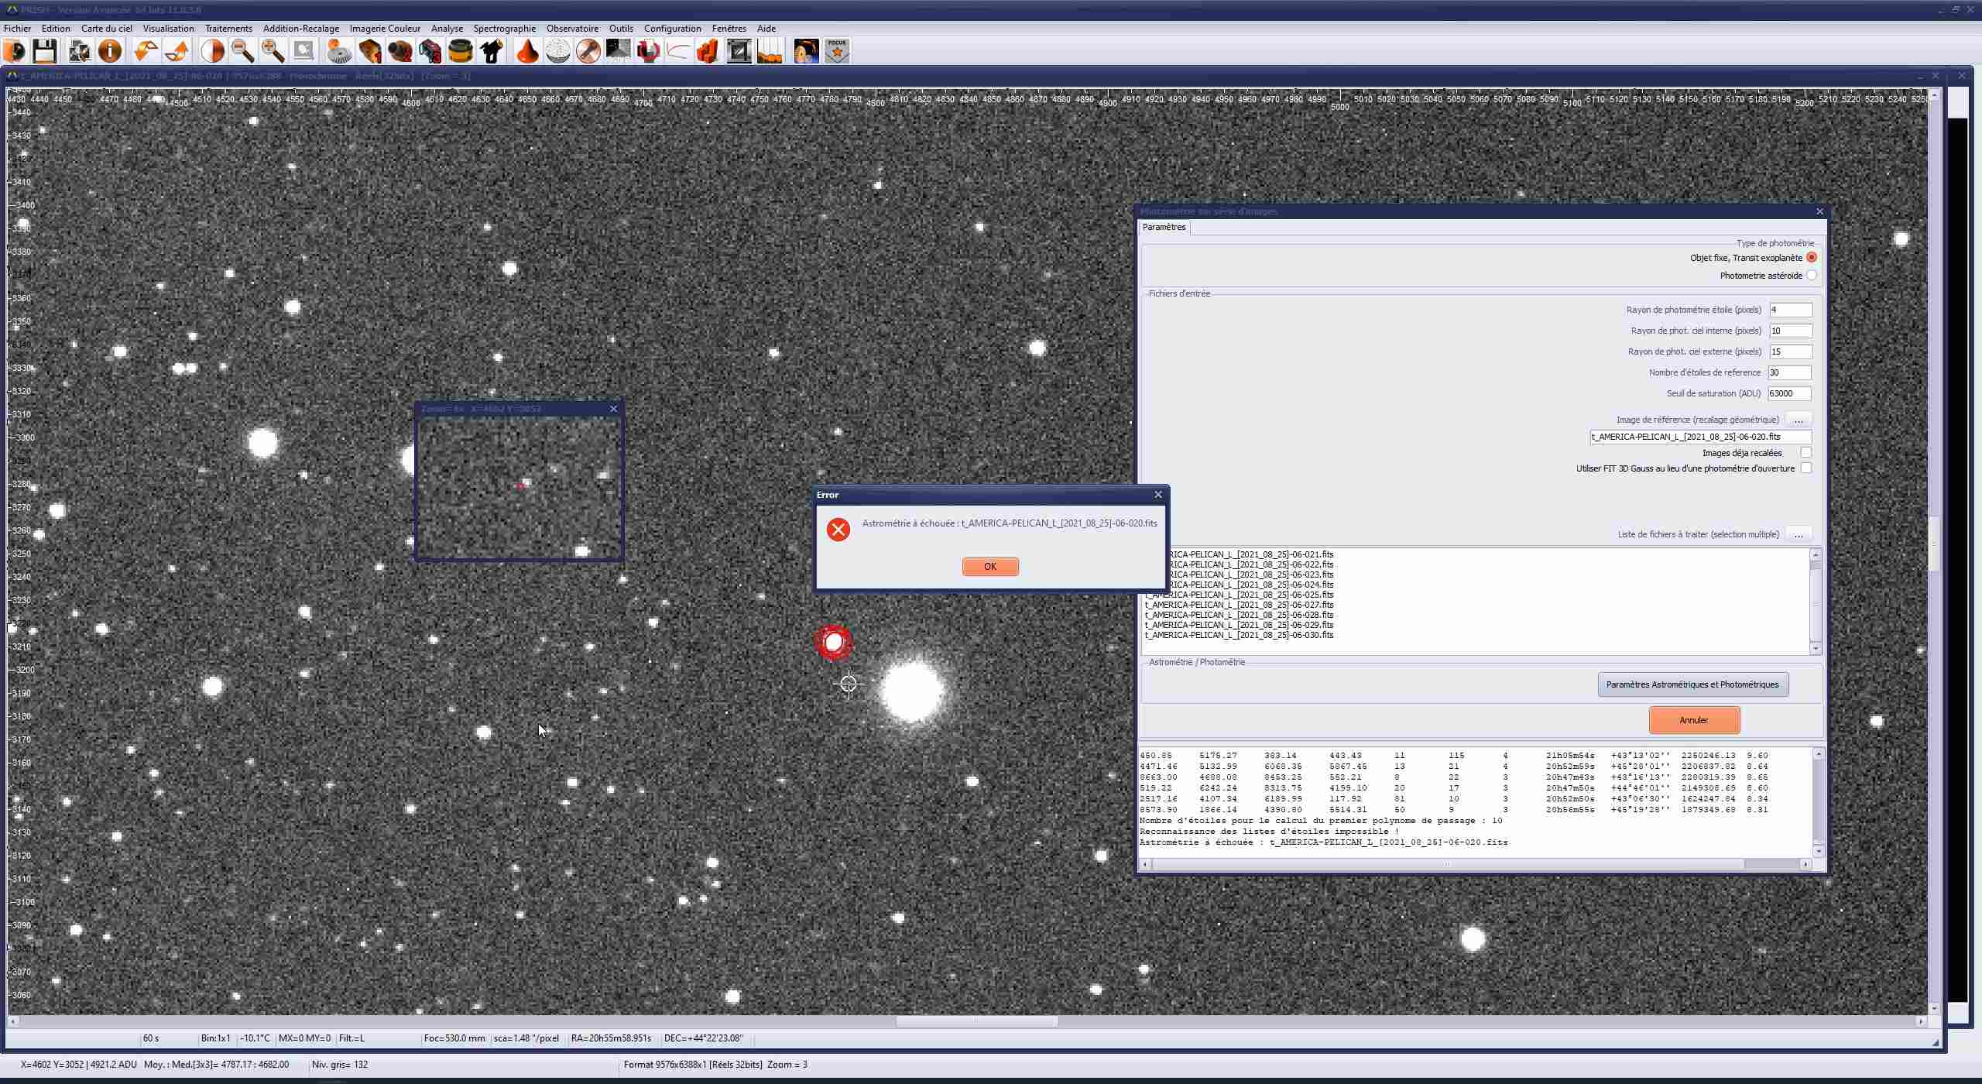This screenshot has height=1084, width=1982.
Task: Browse for the reference image file
Action: click(x=1798, y=420)
